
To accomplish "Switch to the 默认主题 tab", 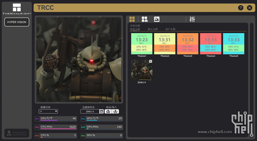I will tap(153, 29).
